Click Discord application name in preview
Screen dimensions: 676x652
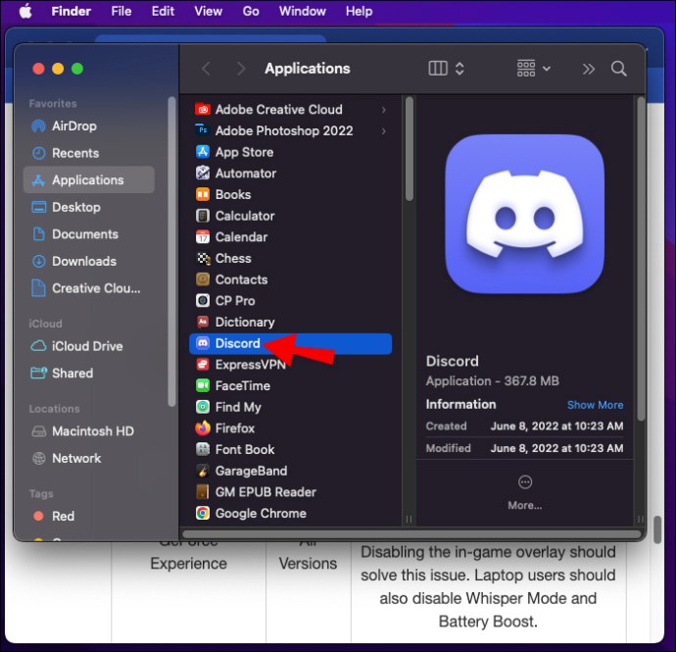coord(453,361)
